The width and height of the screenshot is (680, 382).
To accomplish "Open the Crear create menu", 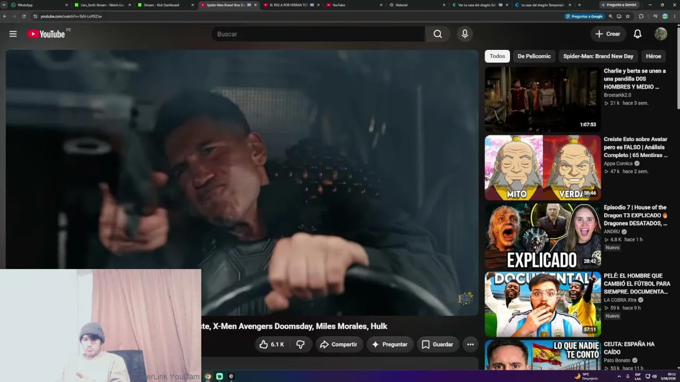I will (608, 34).
